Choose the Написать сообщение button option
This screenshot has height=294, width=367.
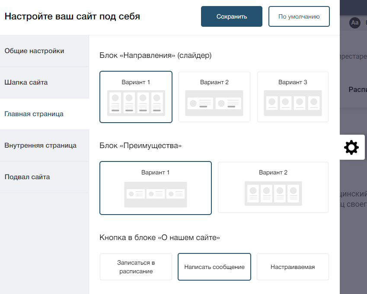(214, 267)
